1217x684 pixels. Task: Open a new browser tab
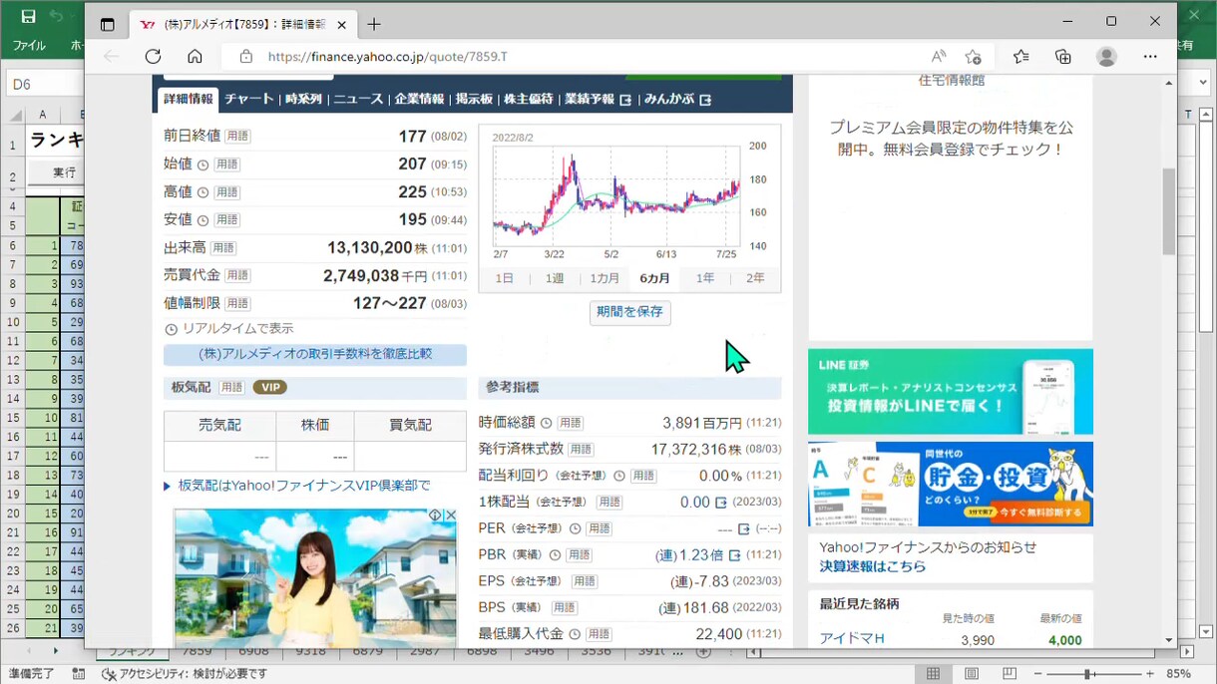pyautogui.click(x=374, y=24)
